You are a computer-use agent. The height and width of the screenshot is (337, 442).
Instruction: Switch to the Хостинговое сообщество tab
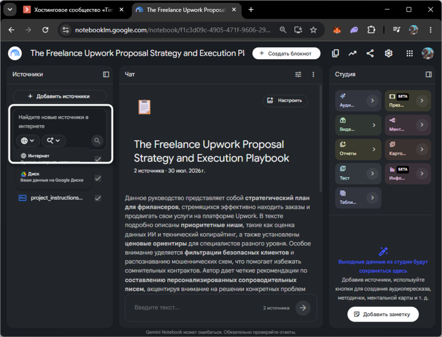(73, 10)
